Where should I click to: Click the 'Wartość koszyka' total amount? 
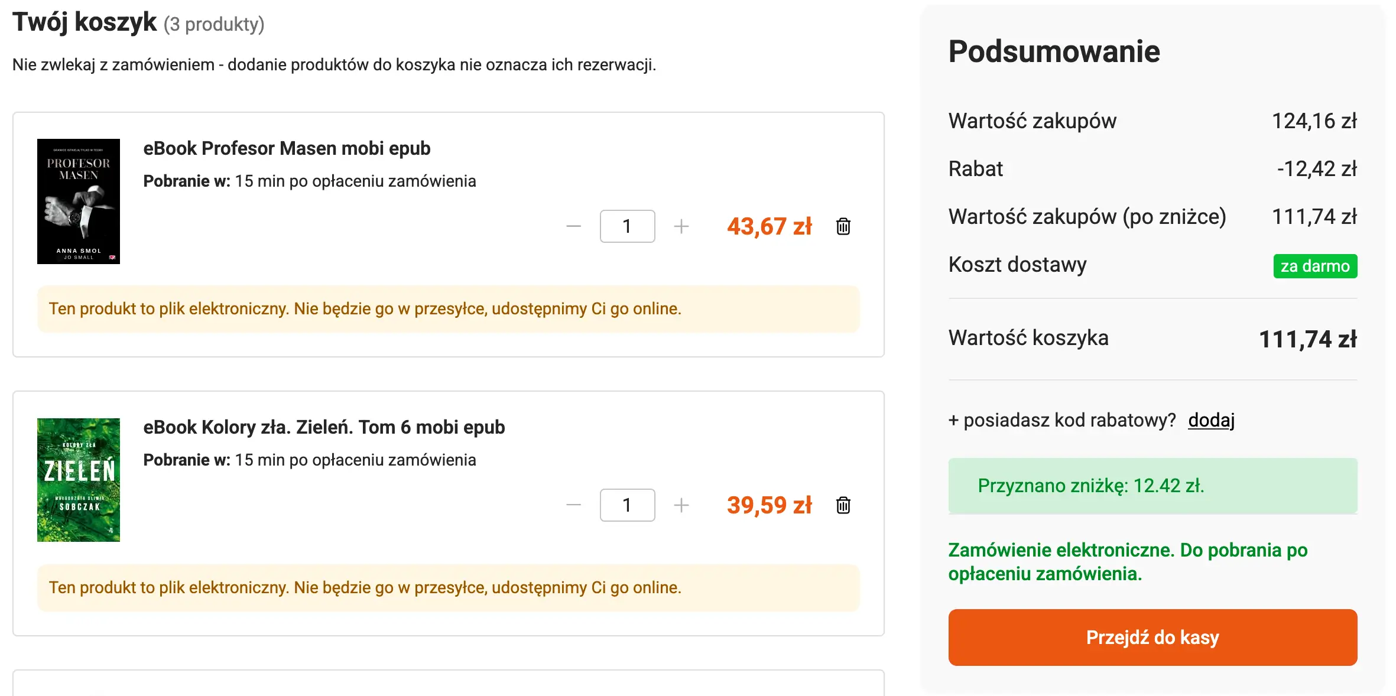(x=1307, y=338)
